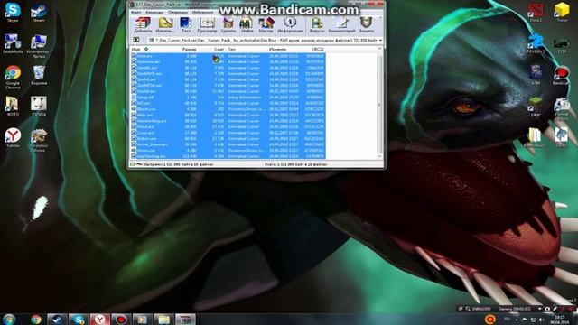The image size is (578, 325).
Task: Open Skype from the taskbar
Action: (79, 319)
